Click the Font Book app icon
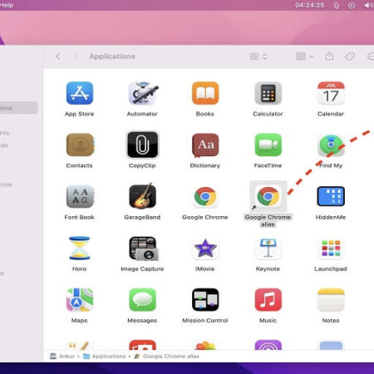Image resolution: width=374 pixels, height=374 pixels. point(80,196)
